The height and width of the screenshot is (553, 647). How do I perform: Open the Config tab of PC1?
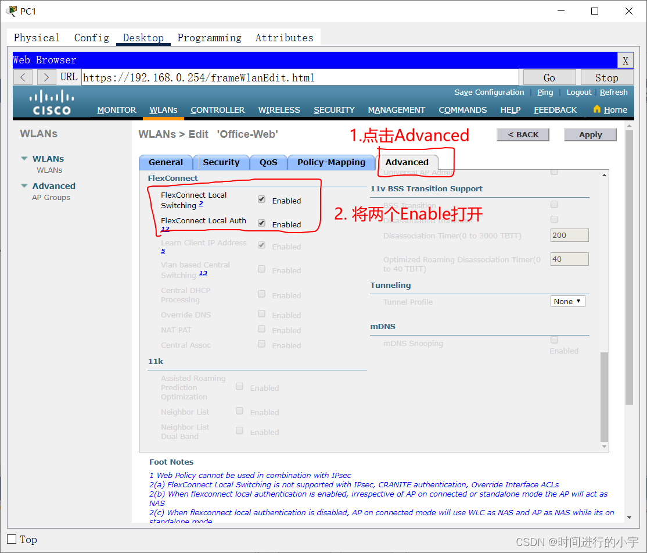[x=91, y=38]
